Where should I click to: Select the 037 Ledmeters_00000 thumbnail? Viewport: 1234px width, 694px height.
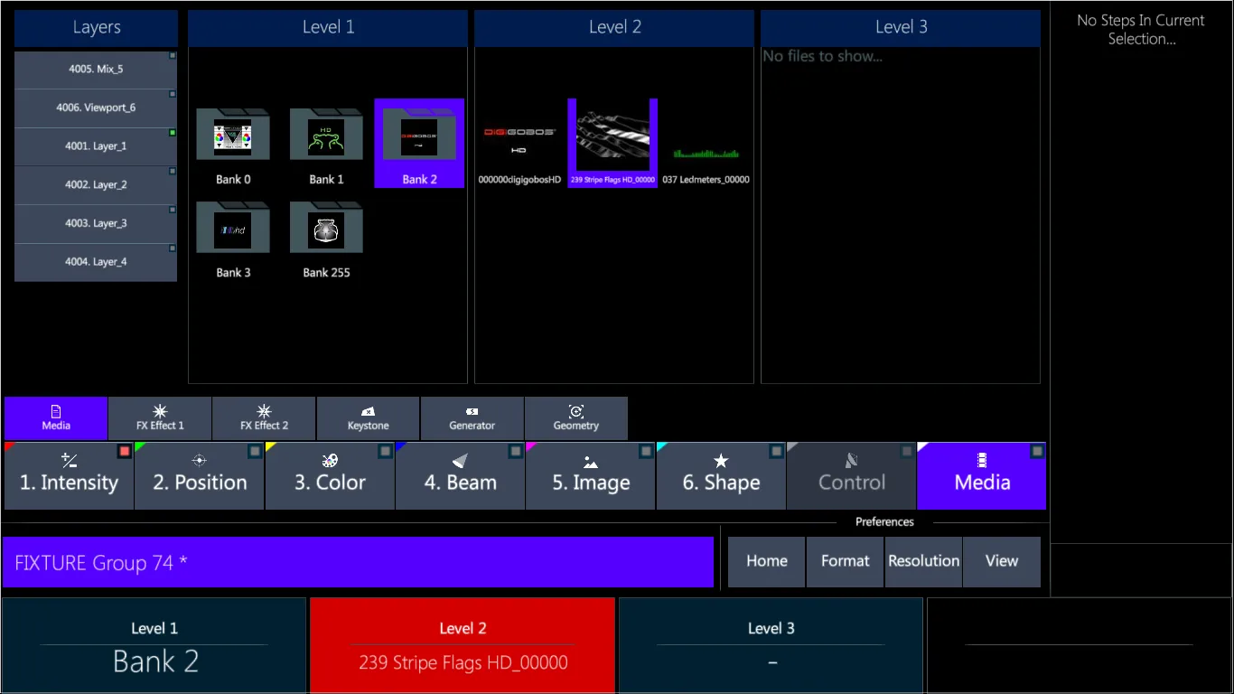pyautogui.click(x=706, y=143)
